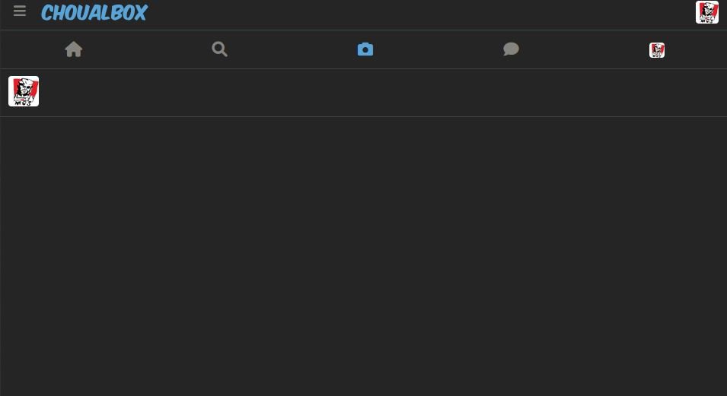Viewport: 727px width, 396px height.
Task: Click the CHOUALBOX logo
Action: click(x=94, y=12)
